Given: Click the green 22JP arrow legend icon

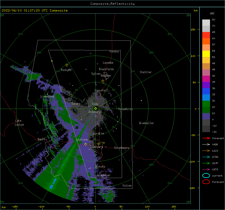Looking at the screenshot, I should pos(206,163).
